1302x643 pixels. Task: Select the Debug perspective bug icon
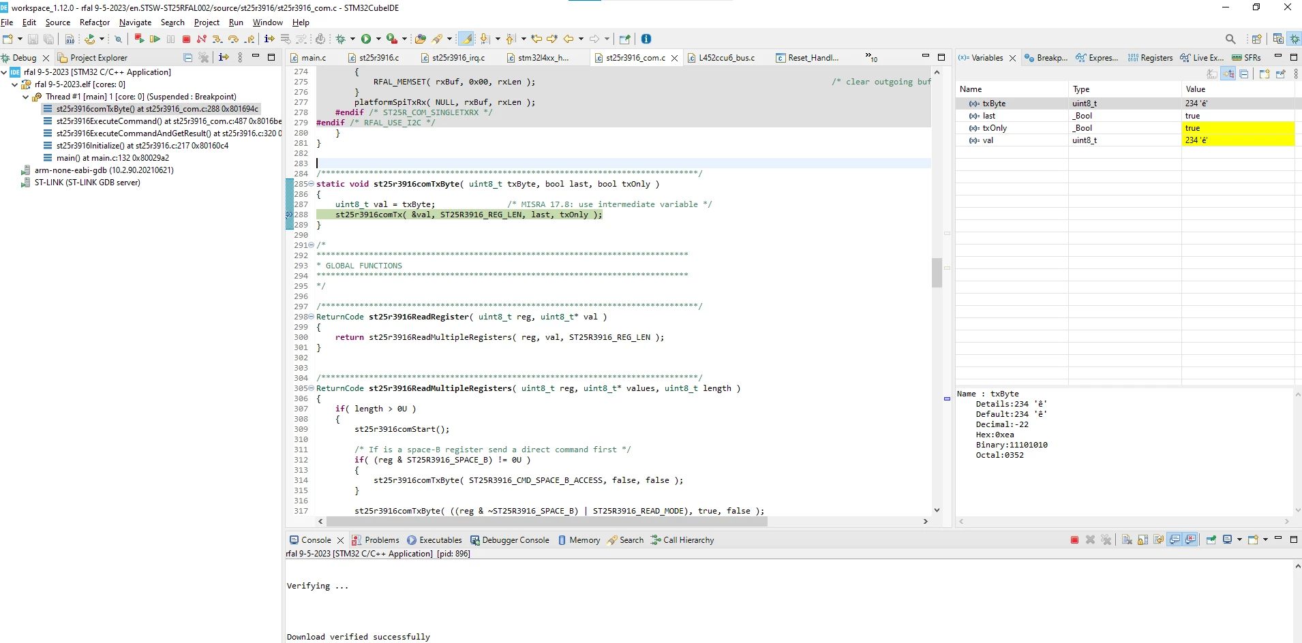tap(1295, 39)
